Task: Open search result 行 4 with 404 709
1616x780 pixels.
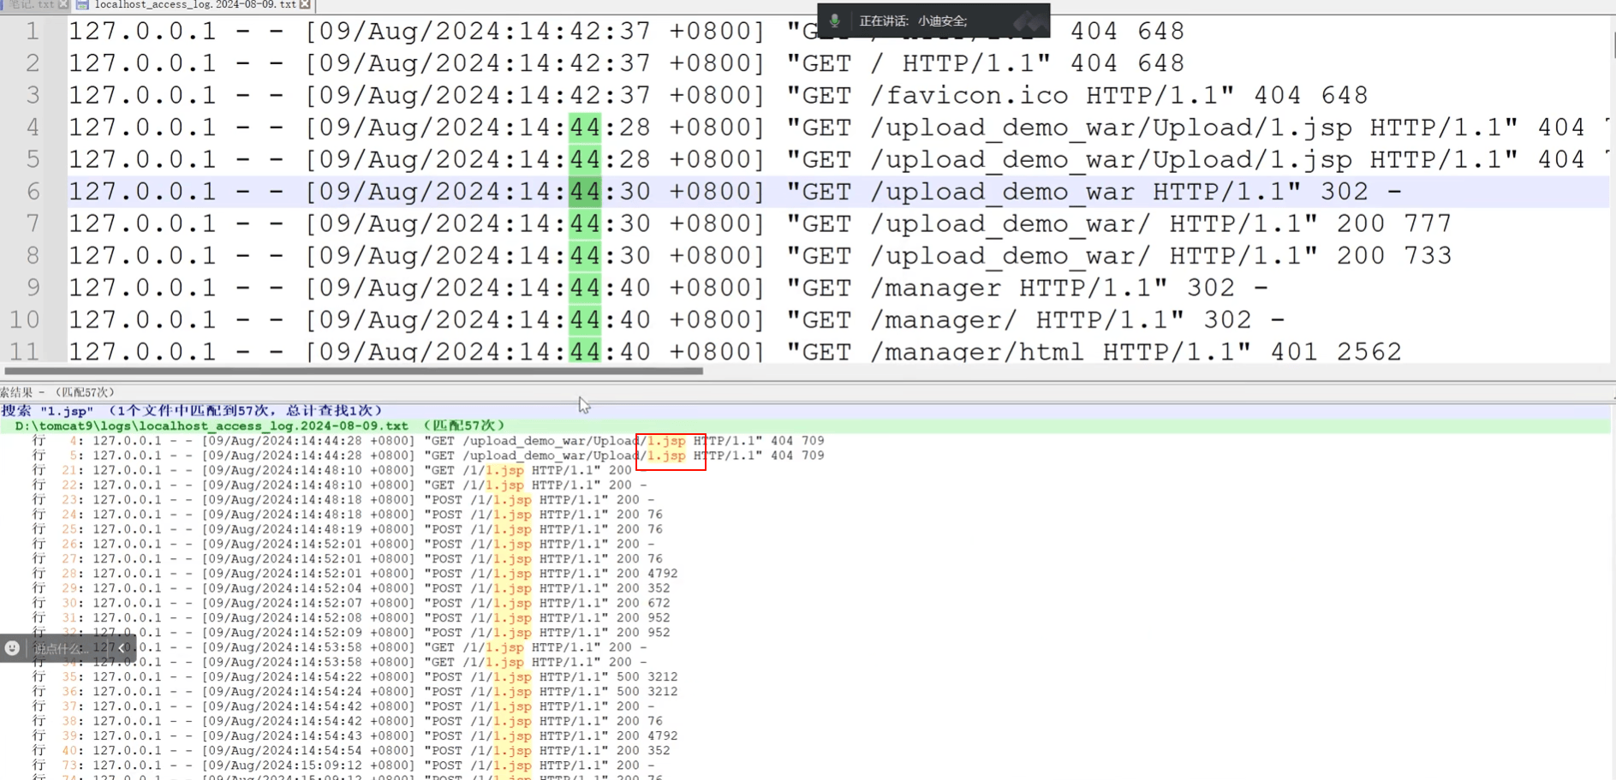Action: click(x=428, y=441)
